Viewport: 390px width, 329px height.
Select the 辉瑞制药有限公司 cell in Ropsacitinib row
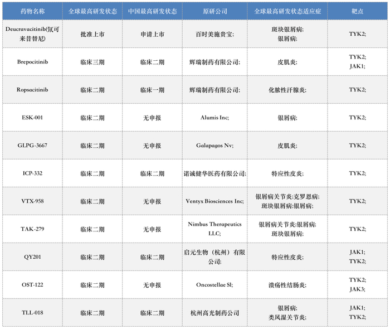(214, 90)
